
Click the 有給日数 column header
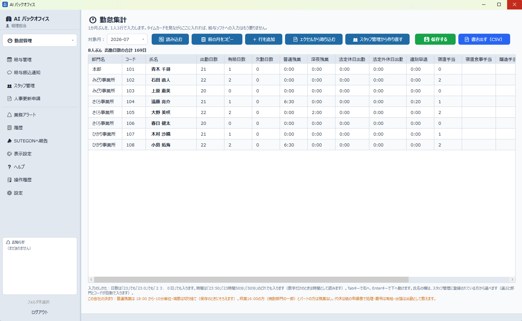coord(238,59)
